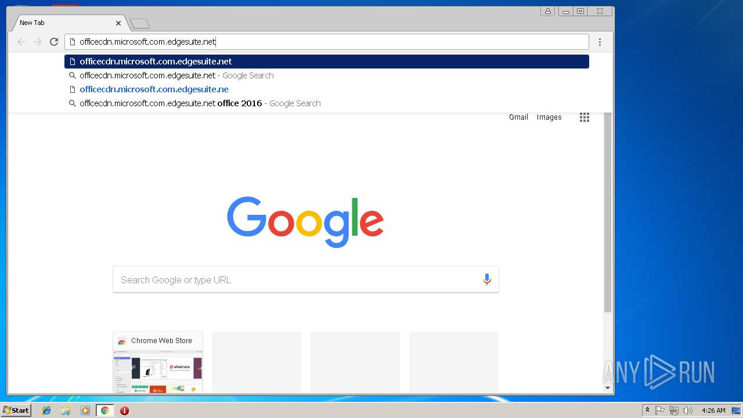Select the officecdn.microsoft.com.edgesuite.ne suggestion
This screenshot has height=418, width=743.
(327, 89)
